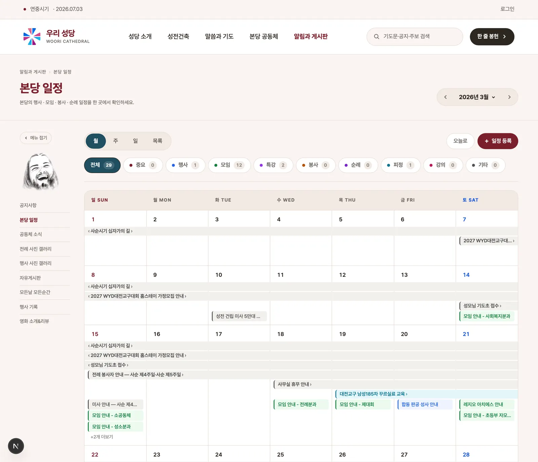Select 전체 29 filter chip

pyautogui.click(x=102, y=165)
